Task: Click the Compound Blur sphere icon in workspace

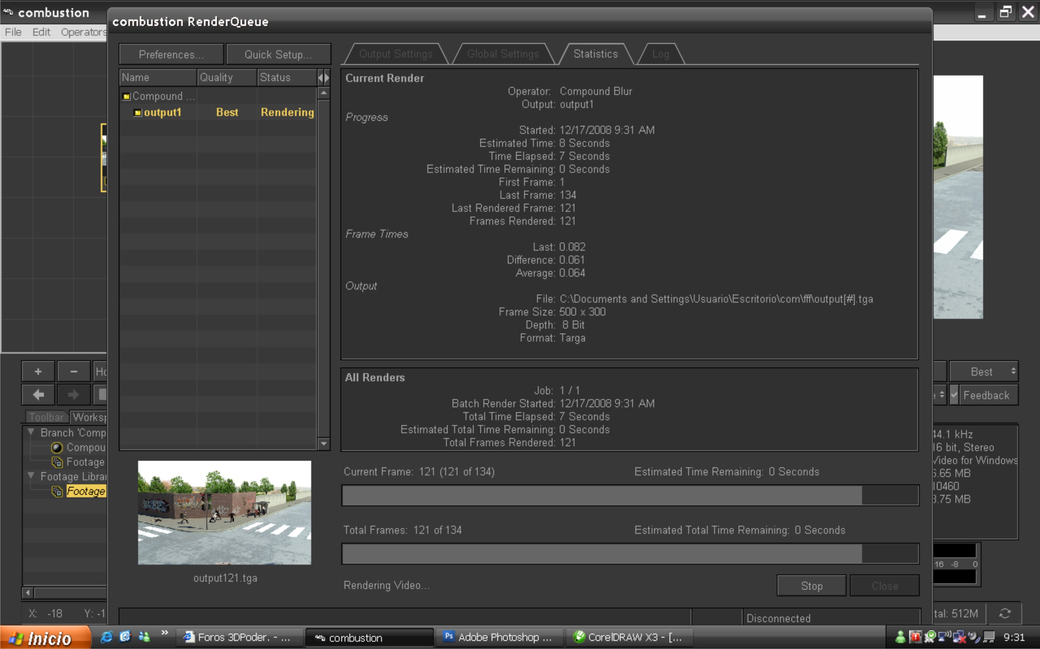Action: coord(57,448)
